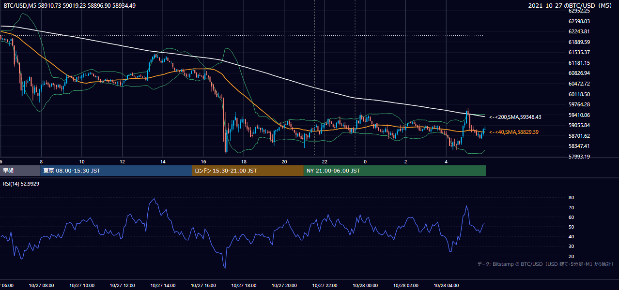Select the 東京 08:00-15:30 JST session bar
Screen dimensions: 619x290
point(117,171)
